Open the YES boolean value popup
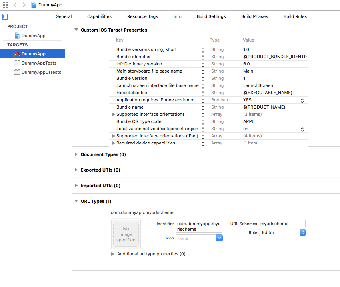This screenshot has width=340, height=287. (x=302, y=101)
